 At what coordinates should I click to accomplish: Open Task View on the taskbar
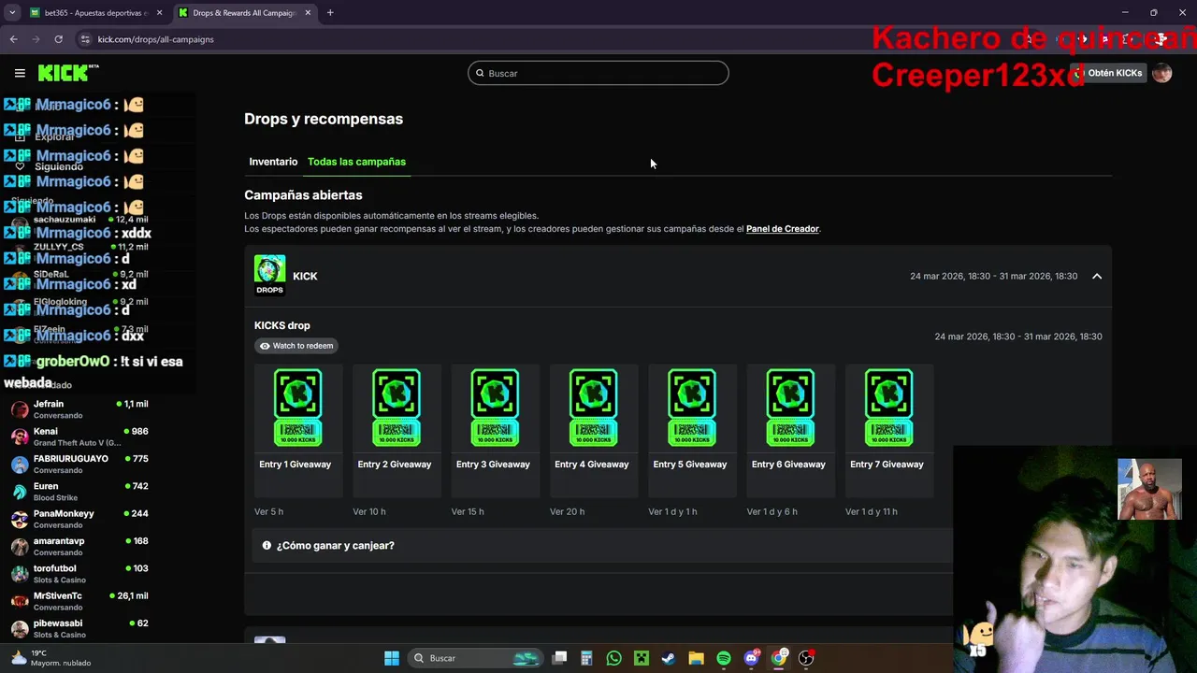(x=559, y=658)
